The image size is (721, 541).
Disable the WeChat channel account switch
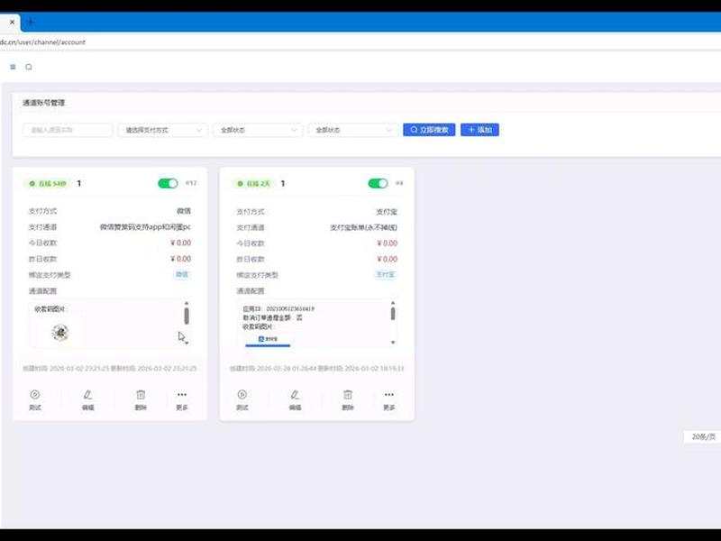168,184
